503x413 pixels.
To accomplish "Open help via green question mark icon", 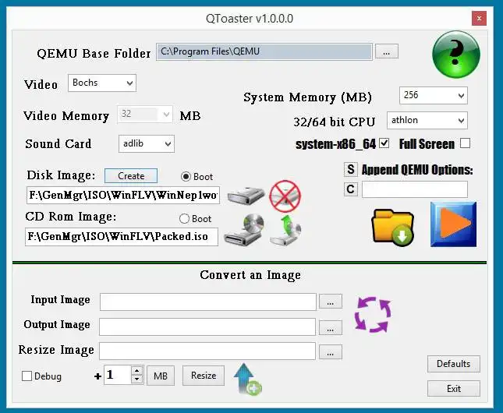I will point(456,55).
